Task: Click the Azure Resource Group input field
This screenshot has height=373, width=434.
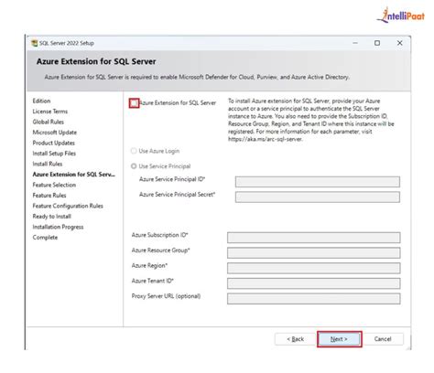Action: [313, 253]
